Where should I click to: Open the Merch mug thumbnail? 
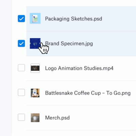pos(35,118)
